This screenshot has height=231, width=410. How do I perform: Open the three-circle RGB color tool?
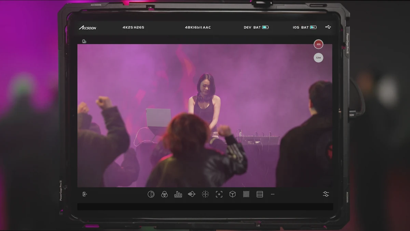tap(164, 194)
